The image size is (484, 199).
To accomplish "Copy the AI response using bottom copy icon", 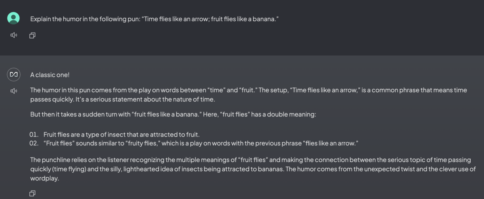I will (x=32, y=193).
